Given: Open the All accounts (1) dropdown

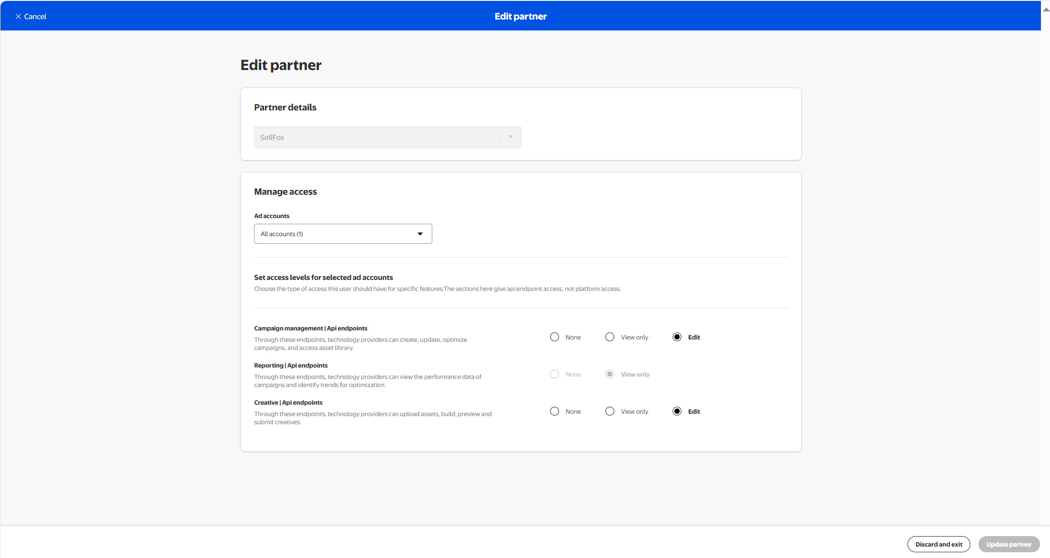Looking at the screenshot, I should click(x=343, y=234).
